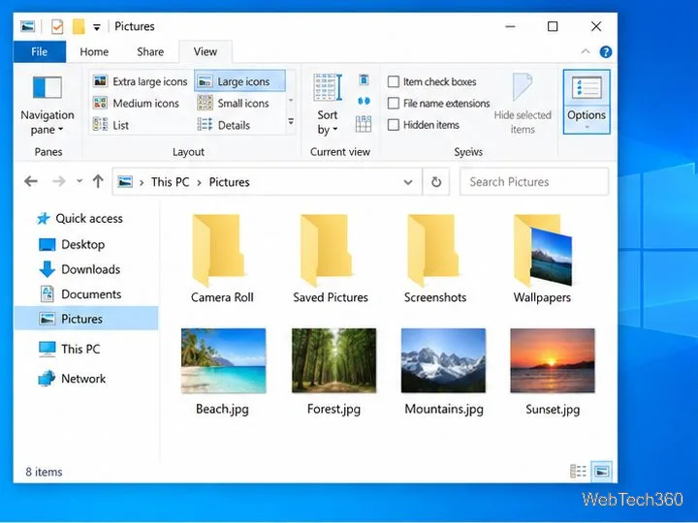Click the Forward arrow button
Screen dimensions: 698x523
[59, 181]
